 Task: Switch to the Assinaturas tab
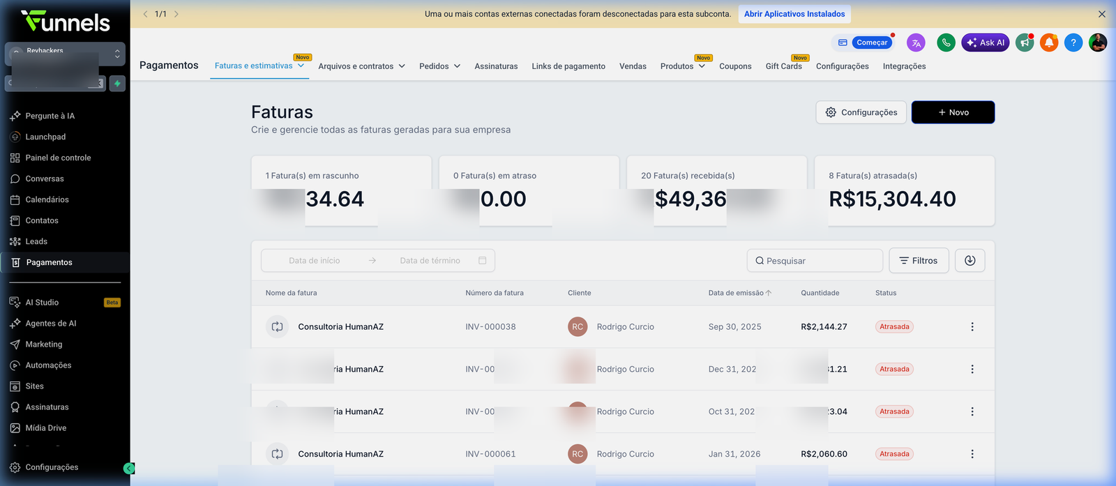496,66
